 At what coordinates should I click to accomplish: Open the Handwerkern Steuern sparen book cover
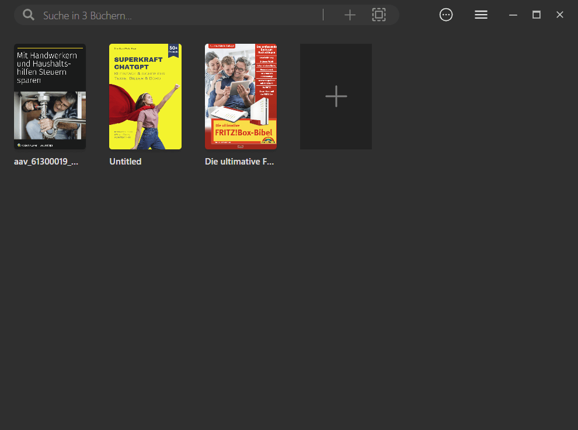coord(50,96)
